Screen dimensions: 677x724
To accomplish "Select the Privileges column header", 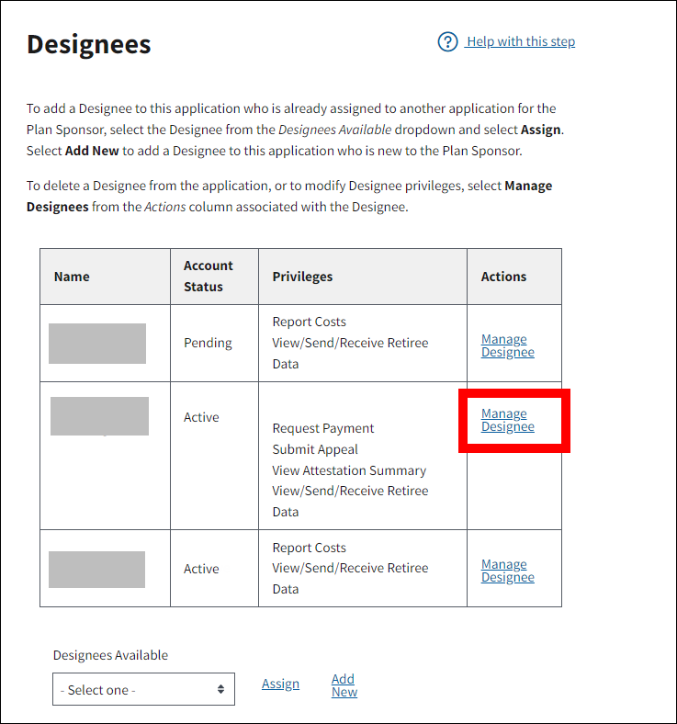I will coord(302,277).
